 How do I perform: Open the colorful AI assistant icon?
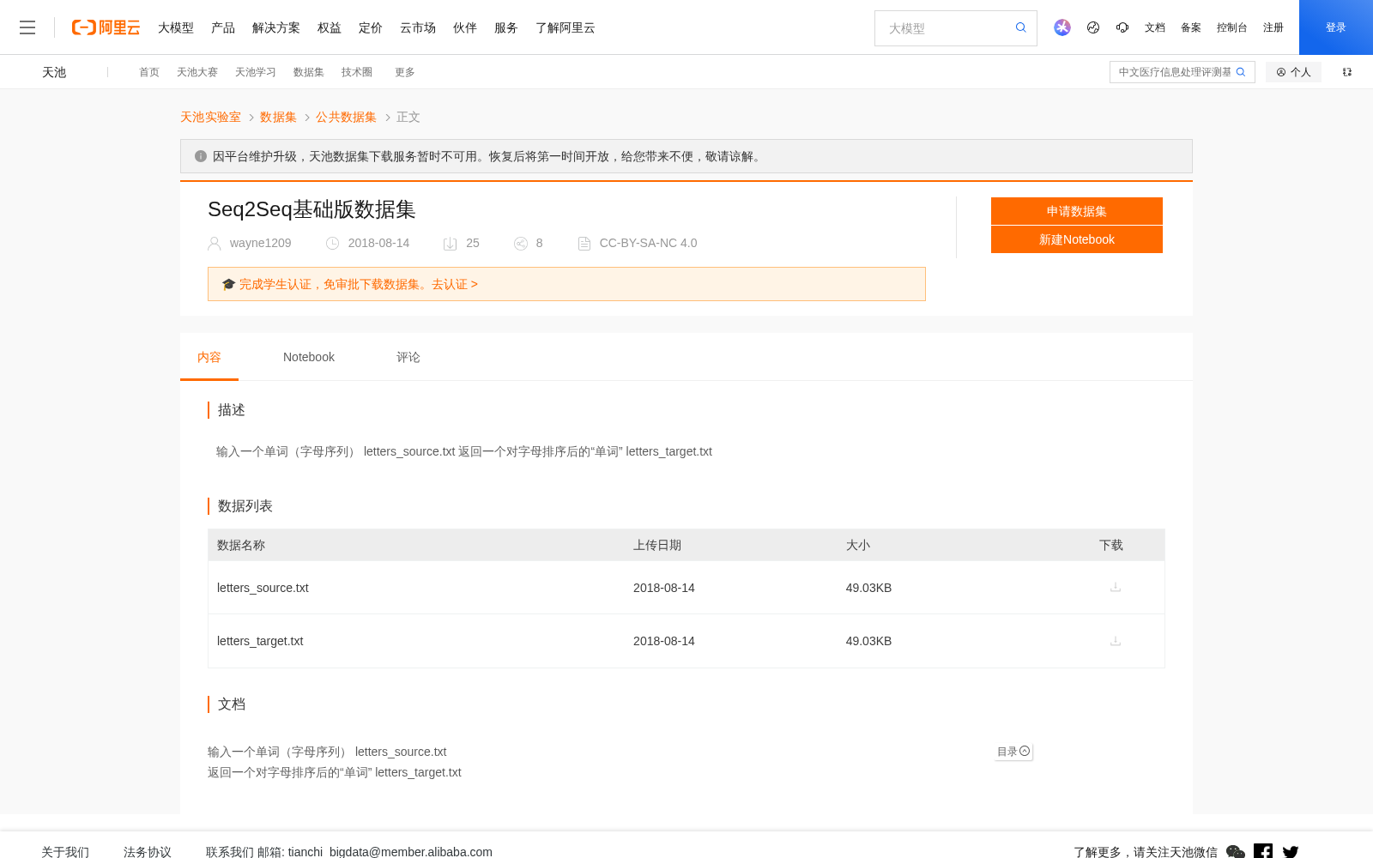[x=1062, y=27]
